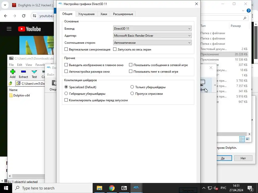Go back in the Chrome browser
Image resolution: width=258 pixels, height=193 pixels.
point(6,16)
